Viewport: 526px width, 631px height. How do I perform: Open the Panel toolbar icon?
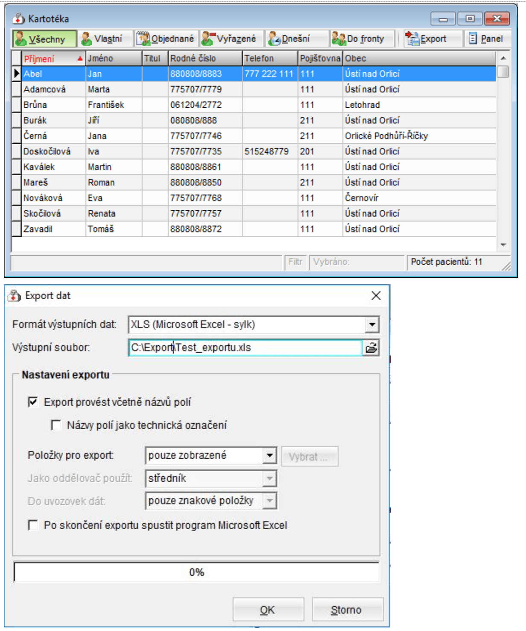(x=472, y=38)
